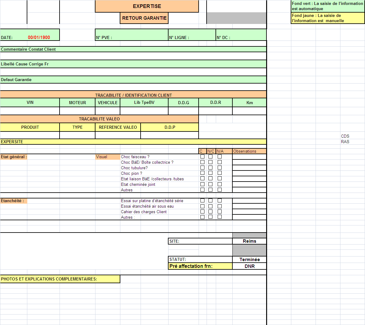This screenshot has width=365, height=325.
Task: Check N/C for Essai sur platine d'étanchéité série
Action: pyautogui.click(x=210, y=200)
